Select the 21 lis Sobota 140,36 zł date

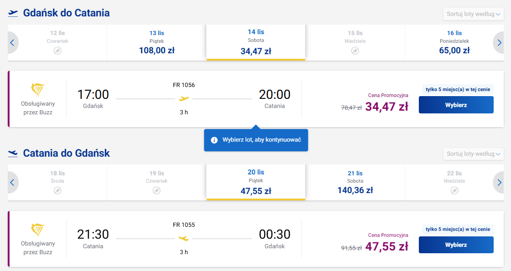pyautogui.click(x=355, y=183)
